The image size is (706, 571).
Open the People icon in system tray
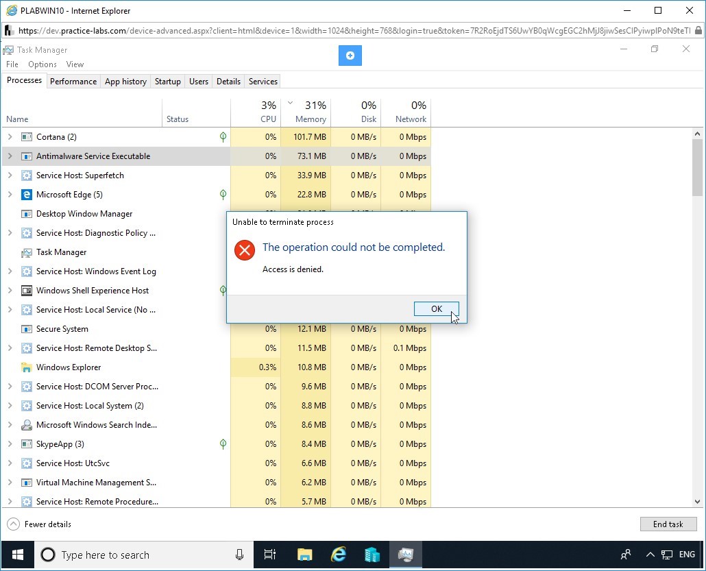pos(626,555)
